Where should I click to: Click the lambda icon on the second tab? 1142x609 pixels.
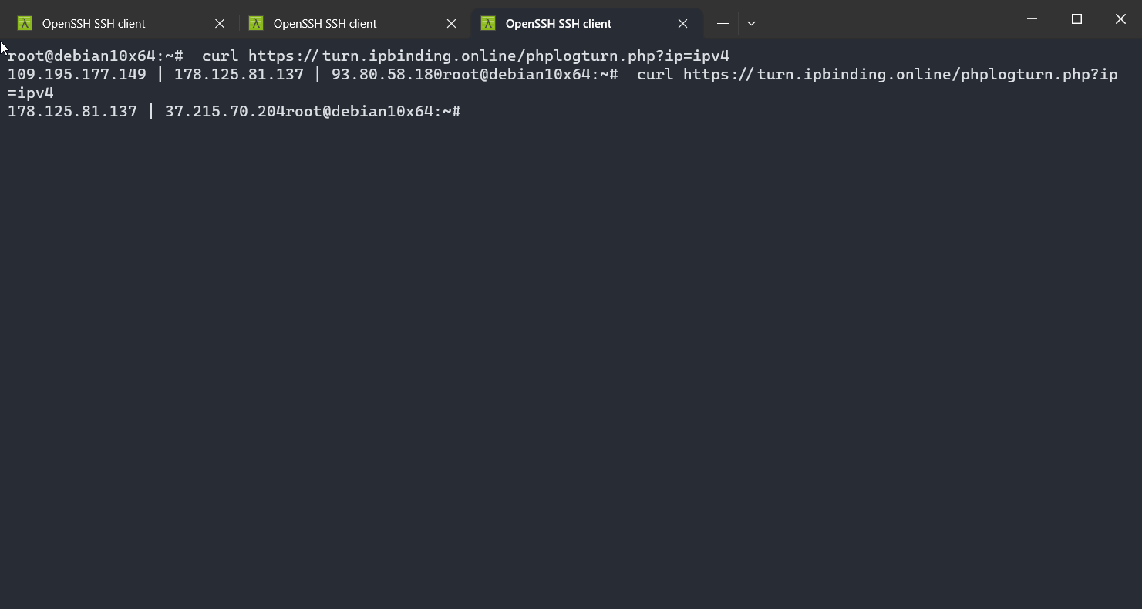[x=256, y=23]
